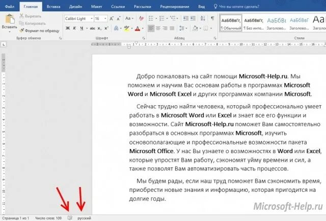This screenshot has height=221, width=326.
Task: Click the borders grid icon
Action: pos(206,28)
